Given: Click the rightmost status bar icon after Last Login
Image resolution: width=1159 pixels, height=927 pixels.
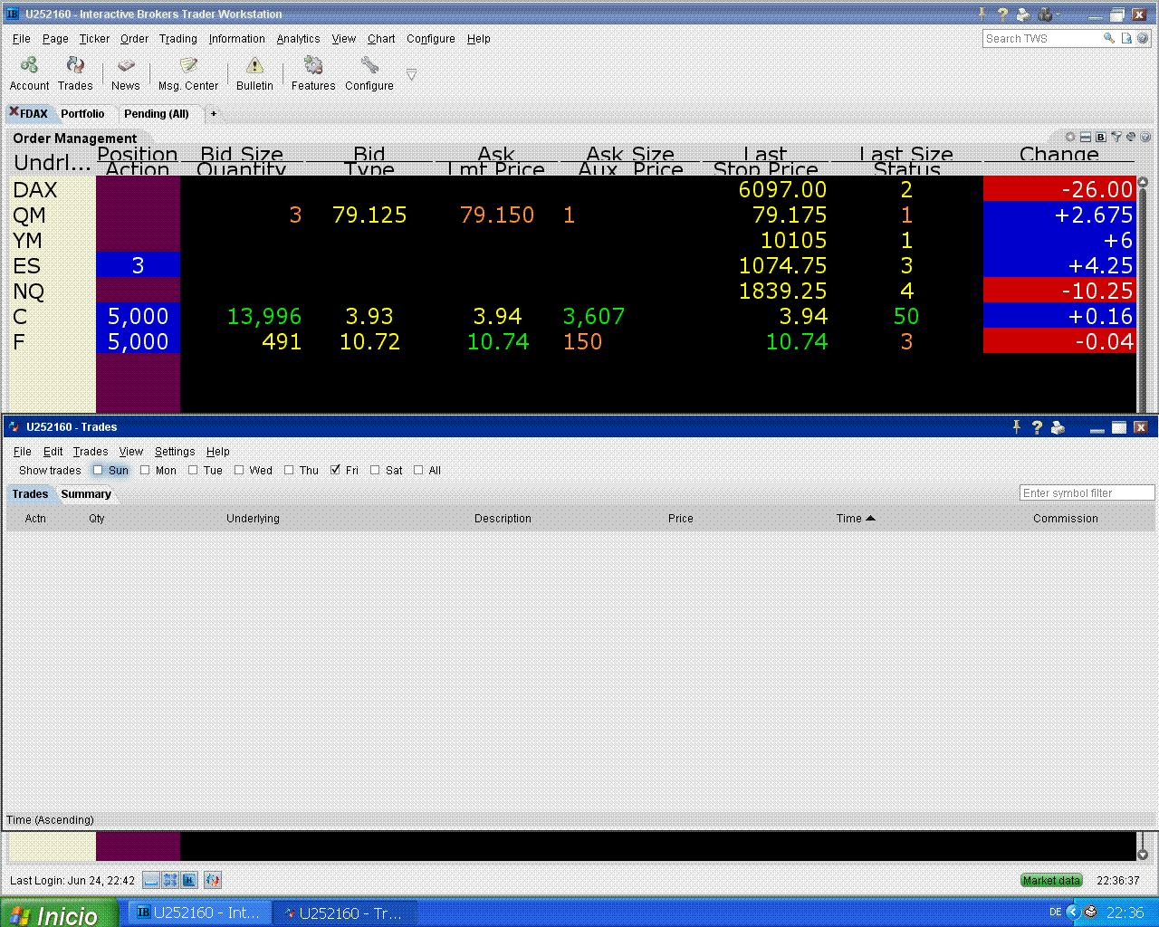Looking at the screenshot, I should pyautogui.click(x=213, y=880).
